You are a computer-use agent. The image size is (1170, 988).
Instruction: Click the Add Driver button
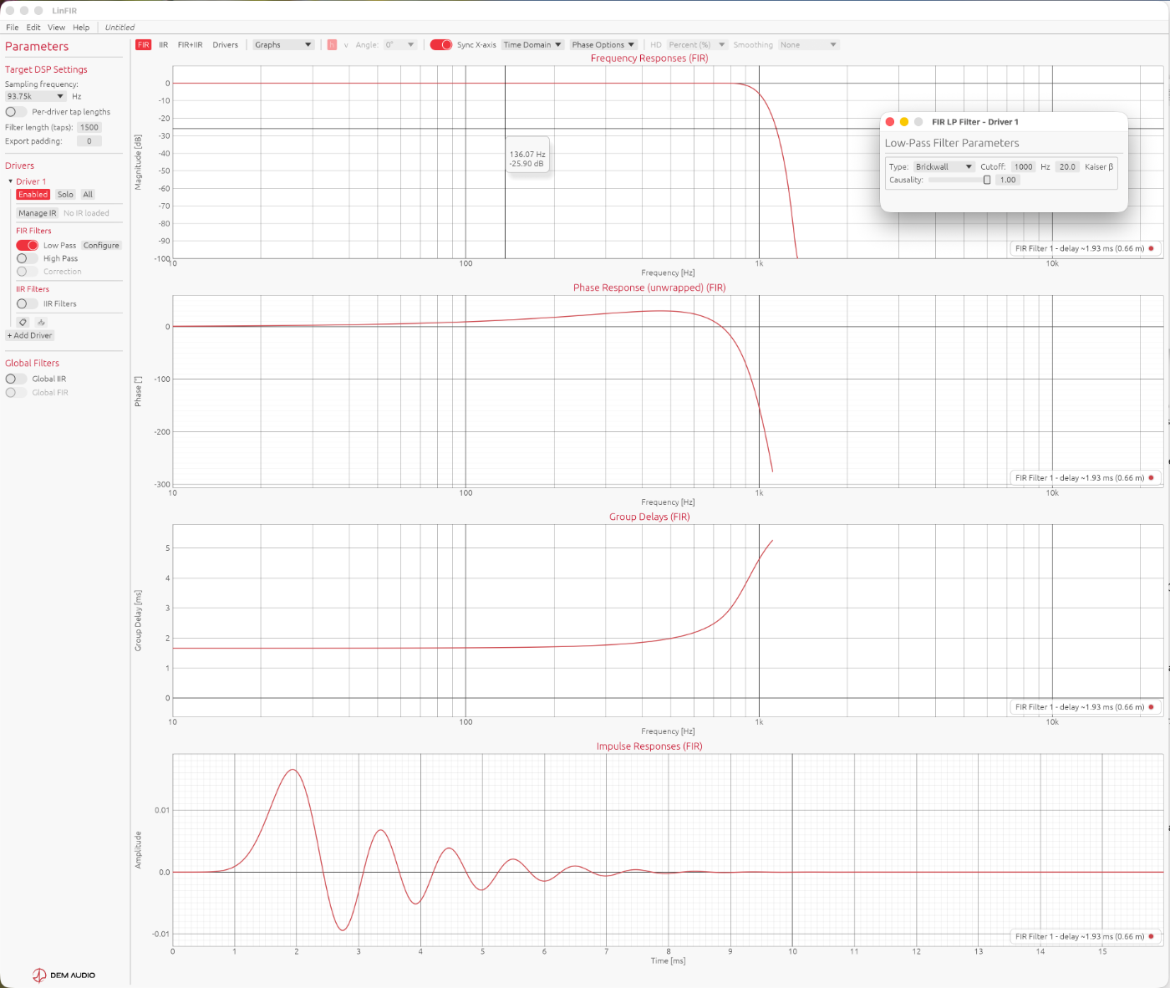30,335
